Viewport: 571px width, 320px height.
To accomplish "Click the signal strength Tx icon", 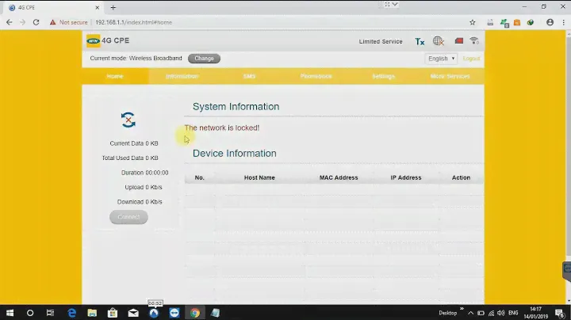I will coord(420,41).
